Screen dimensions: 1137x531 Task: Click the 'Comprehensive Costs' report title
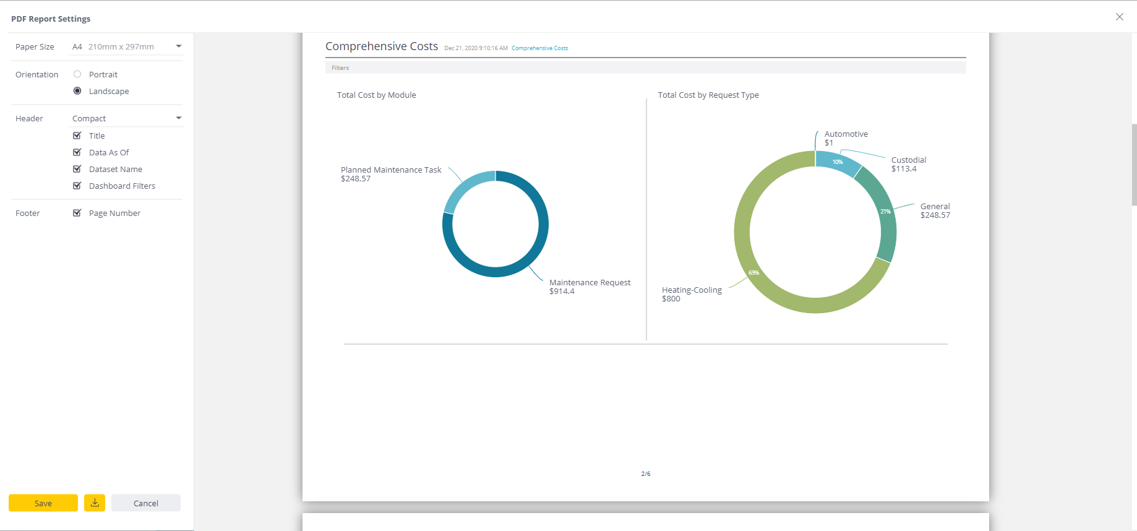pyautogui.click(x=382, y=46)
